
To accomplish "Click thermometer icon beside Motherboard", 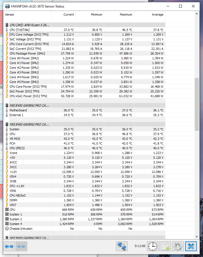I will (x=7, y=110).
